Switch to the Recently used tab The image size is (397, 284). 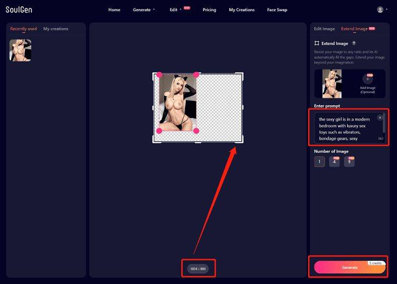23,29
